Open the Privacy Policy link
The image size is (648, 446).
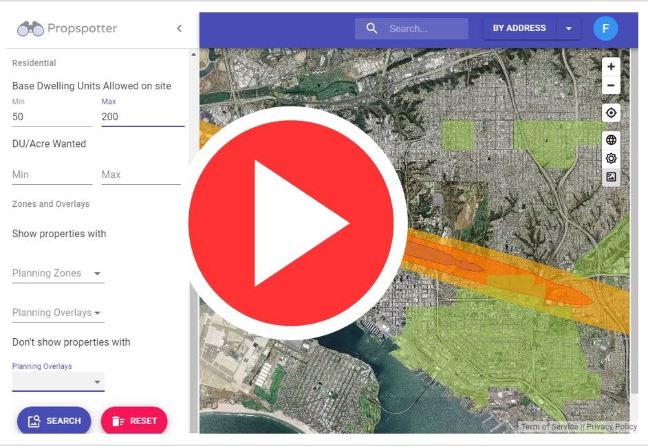click(x=612, y=427)
